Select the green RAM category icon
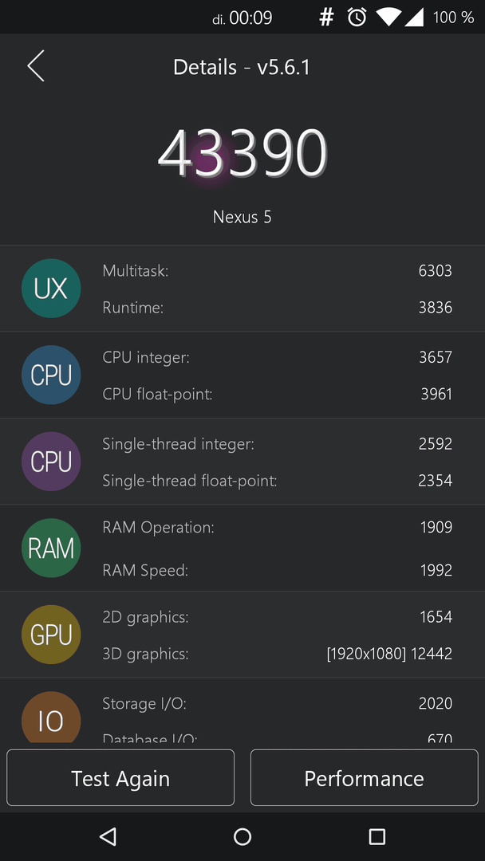The height and width of the screenshot is (861, 485). [51, 548]
